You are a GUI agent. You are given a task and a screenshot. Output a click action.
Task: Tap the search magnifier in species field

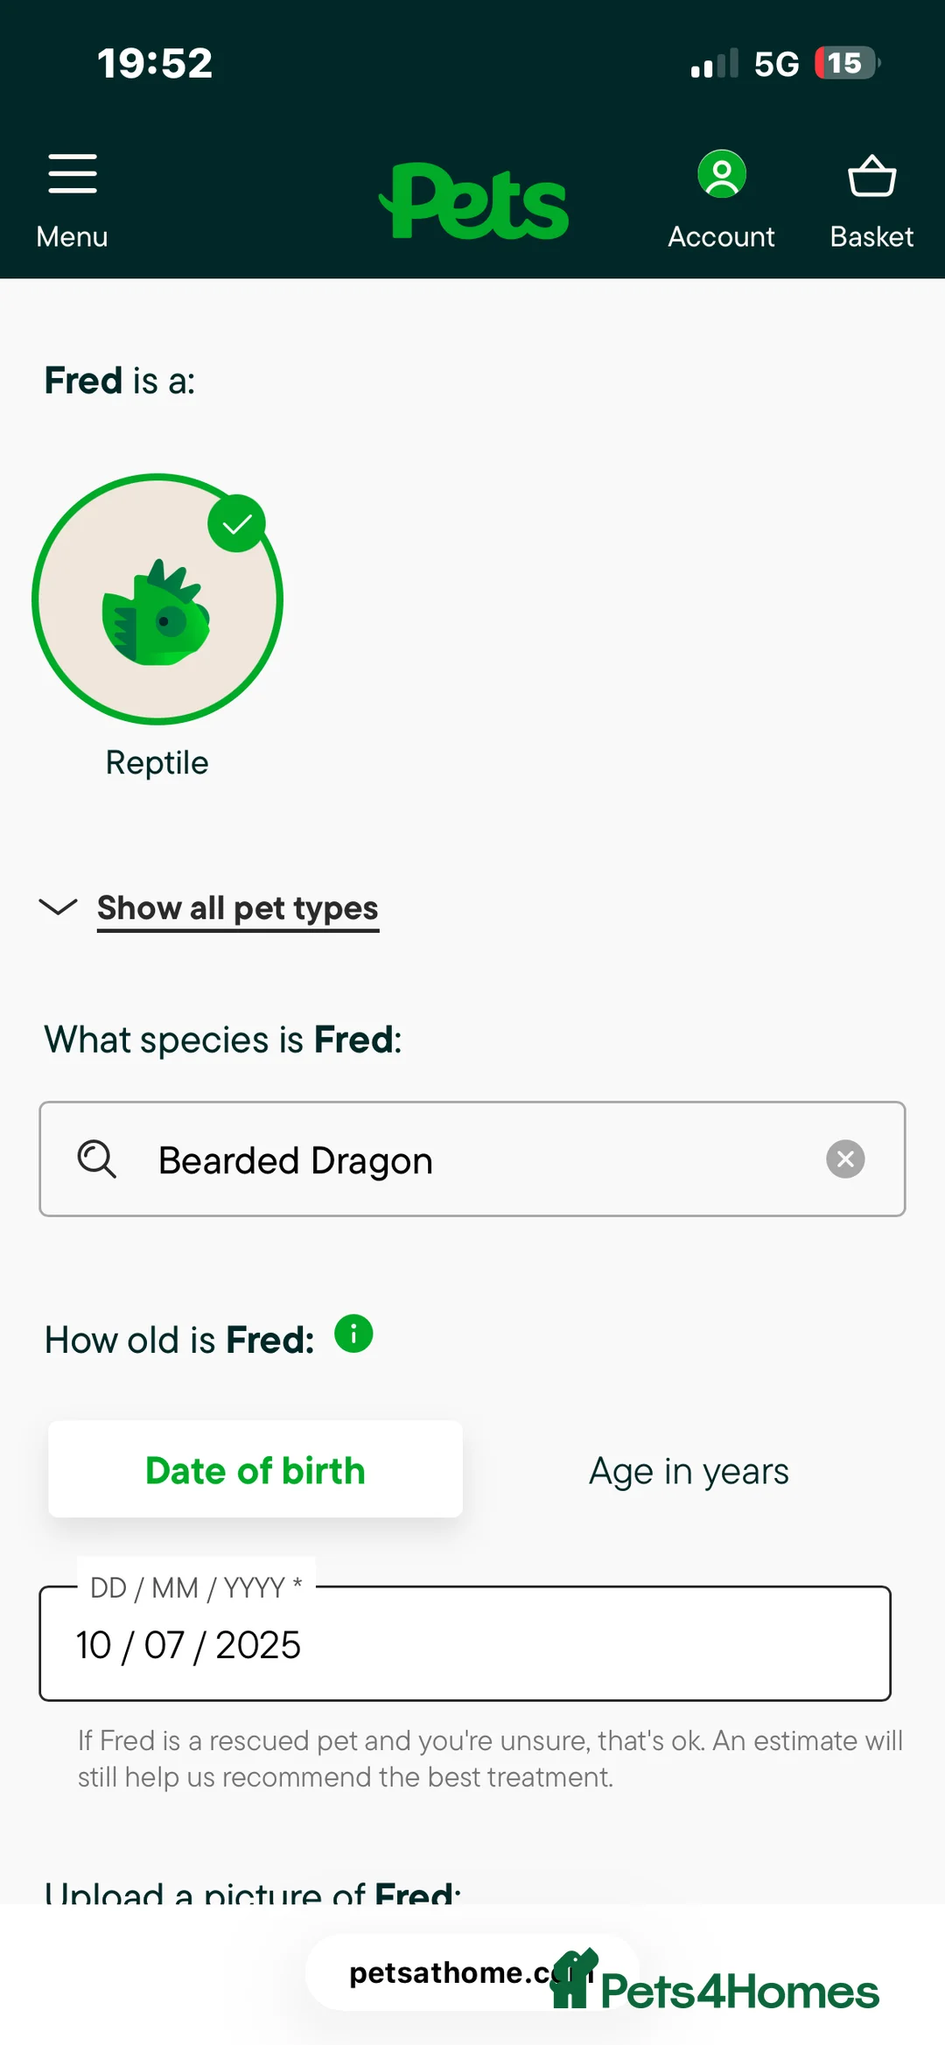click(96, 1159)
